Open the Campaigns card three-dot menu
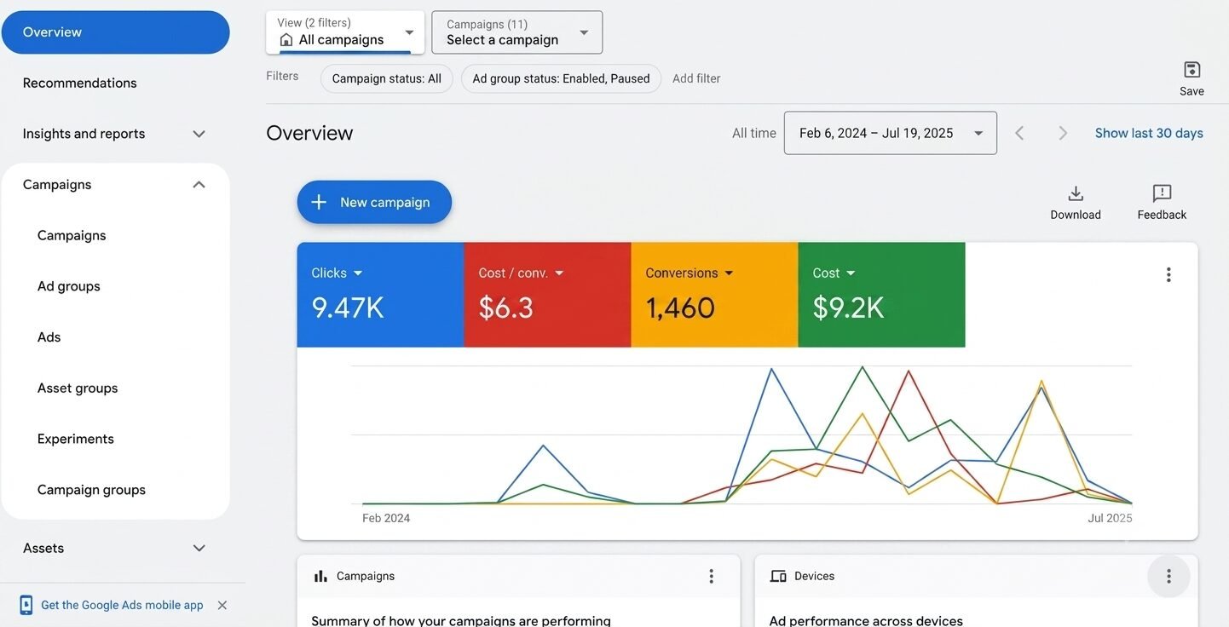1229x627 pixels. [x=712, y=576]
